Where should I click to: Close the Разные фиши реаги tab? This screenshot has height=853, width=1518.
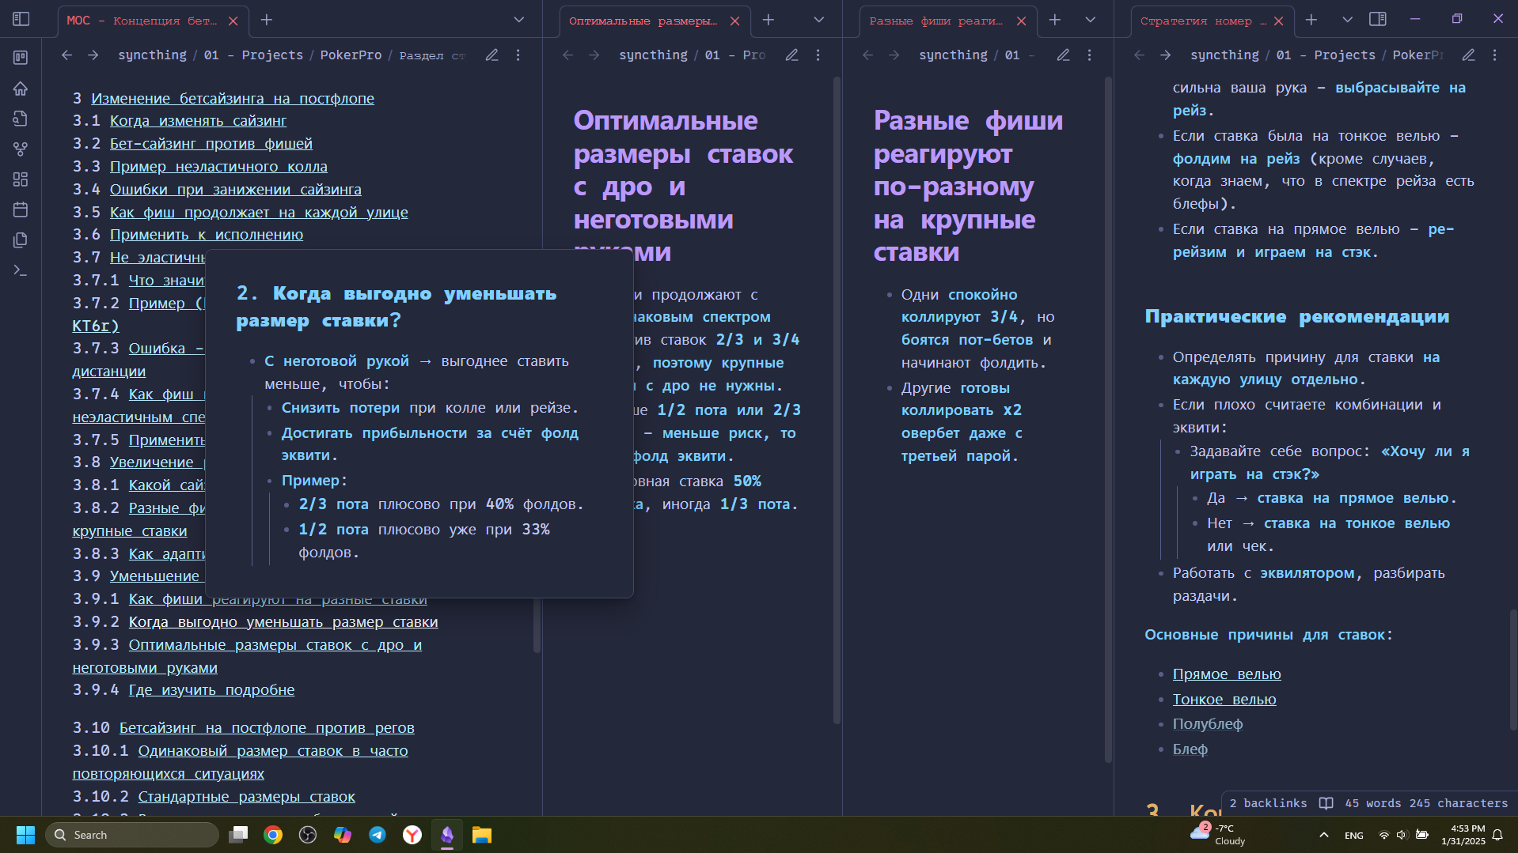tap(1021, 21)
